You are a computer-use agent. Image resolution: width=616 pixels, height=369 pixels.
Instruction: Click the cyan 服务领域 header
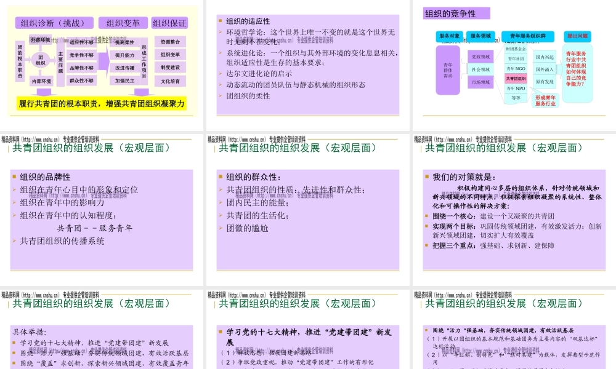pos(480,36)
